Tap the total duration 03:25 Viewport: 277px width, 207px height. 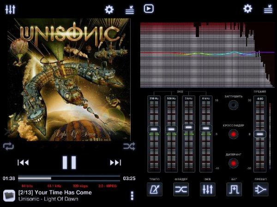[129, 178]
